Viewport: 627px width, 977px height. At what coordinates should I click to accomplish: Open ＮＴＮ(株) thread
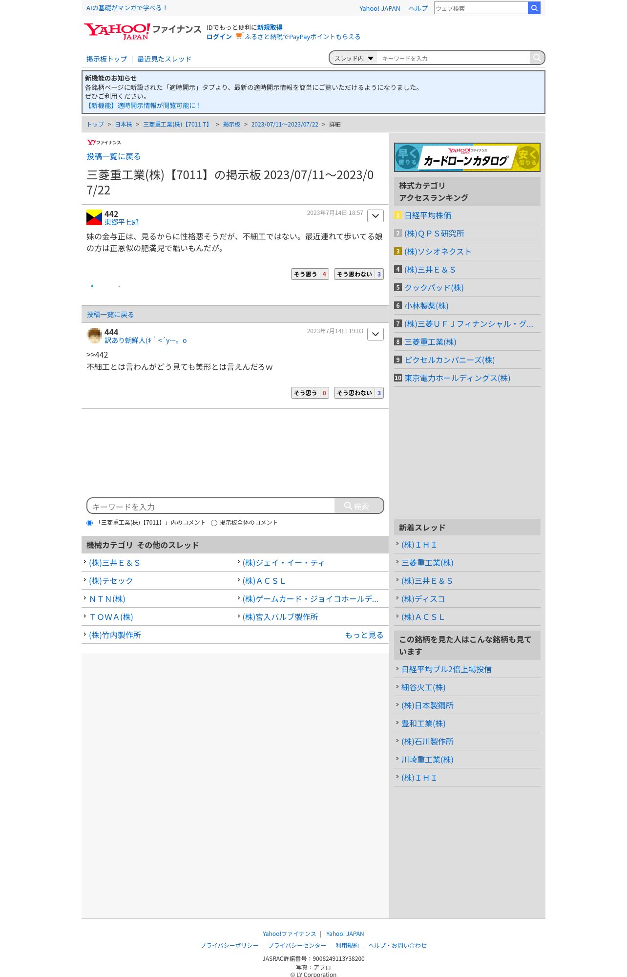[x=107, y=599]
